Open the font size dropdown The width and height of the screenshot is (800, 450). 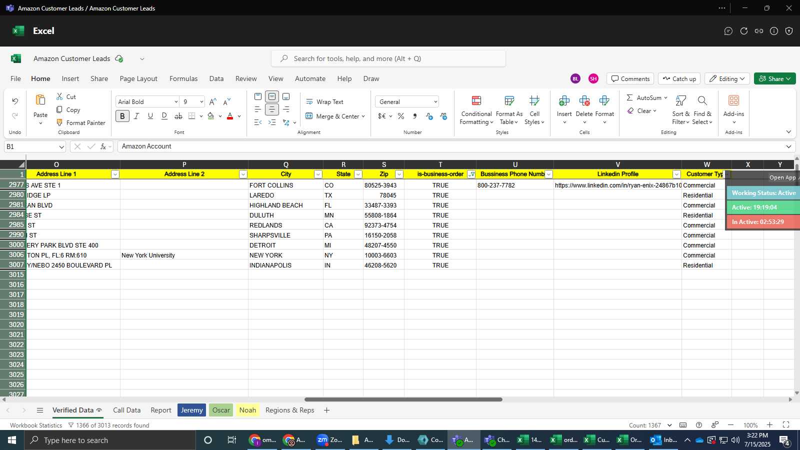pos(201,101)
